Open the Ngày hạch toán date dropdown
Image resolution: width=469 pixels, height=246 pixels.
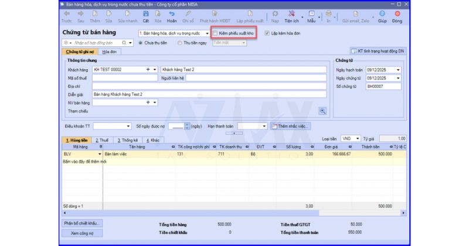398,70
